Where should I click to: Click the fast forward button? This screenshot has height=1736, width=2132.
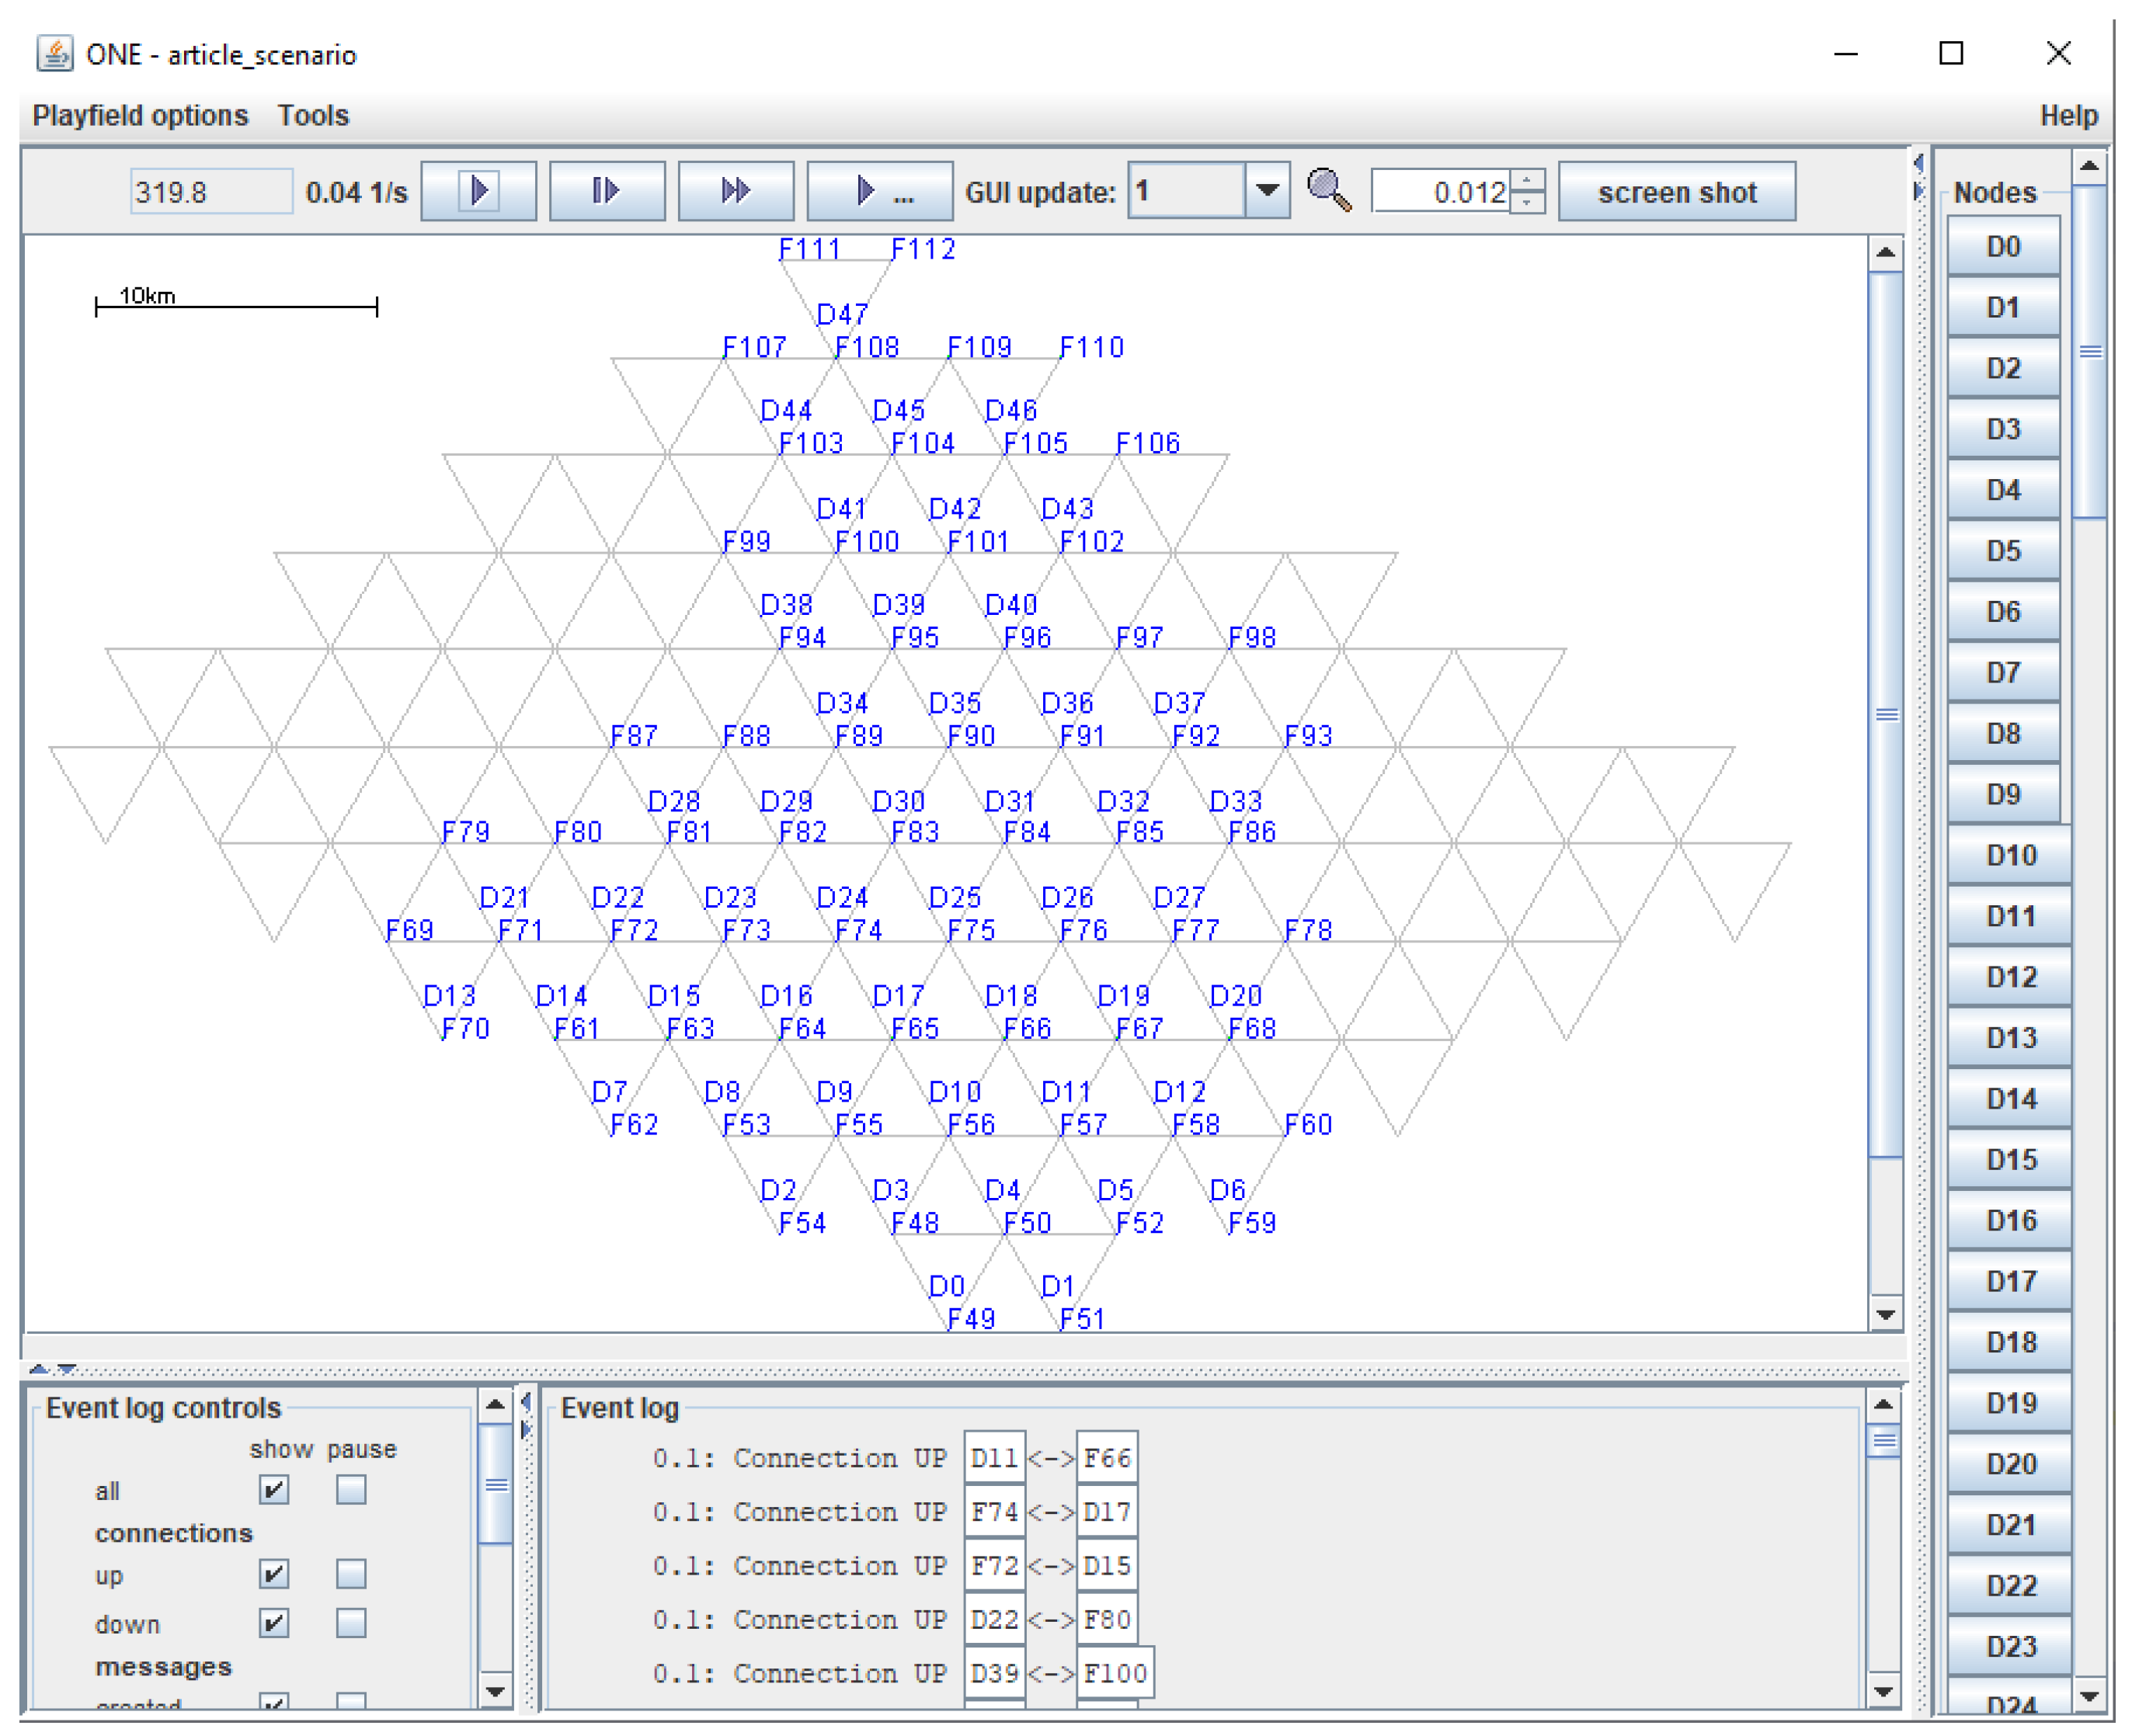[x=736, y=190]
